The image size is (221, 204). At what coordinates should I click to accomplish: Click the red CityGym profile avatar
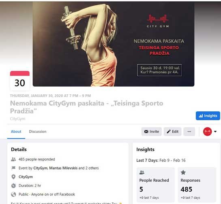(x=207, y=132)
